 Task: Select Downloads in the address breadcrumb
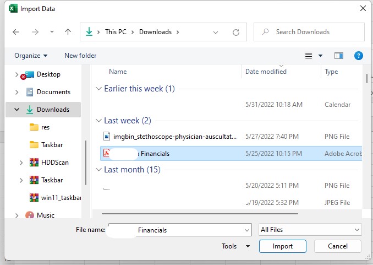[x=155, y=32]
